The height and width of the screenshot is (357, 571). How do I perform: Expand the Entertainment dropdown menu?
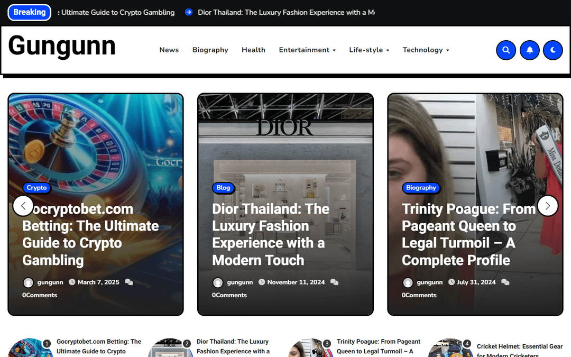tap(307, 50)
